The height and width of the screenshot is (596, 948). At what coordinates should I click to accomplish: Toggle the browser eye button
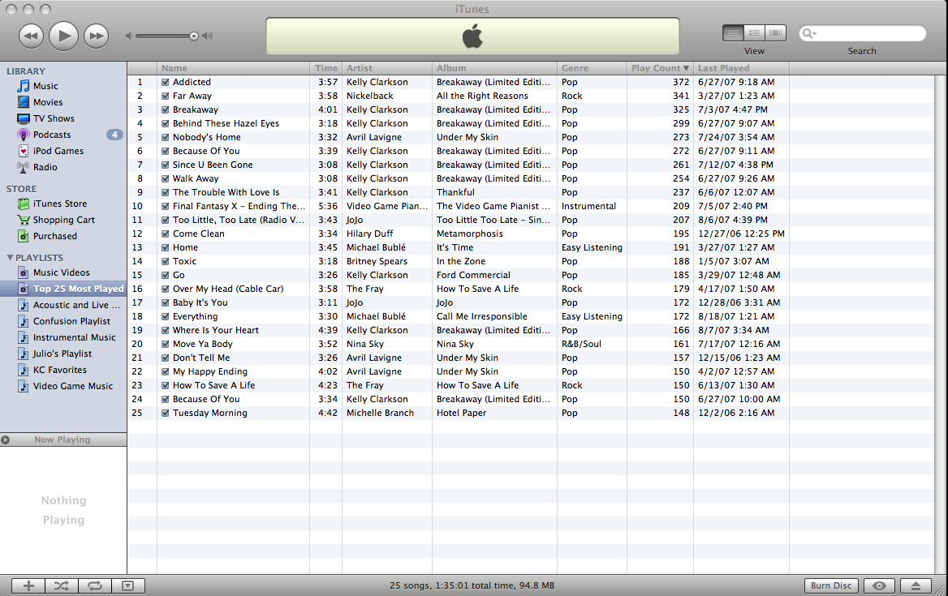coord(879,585)
